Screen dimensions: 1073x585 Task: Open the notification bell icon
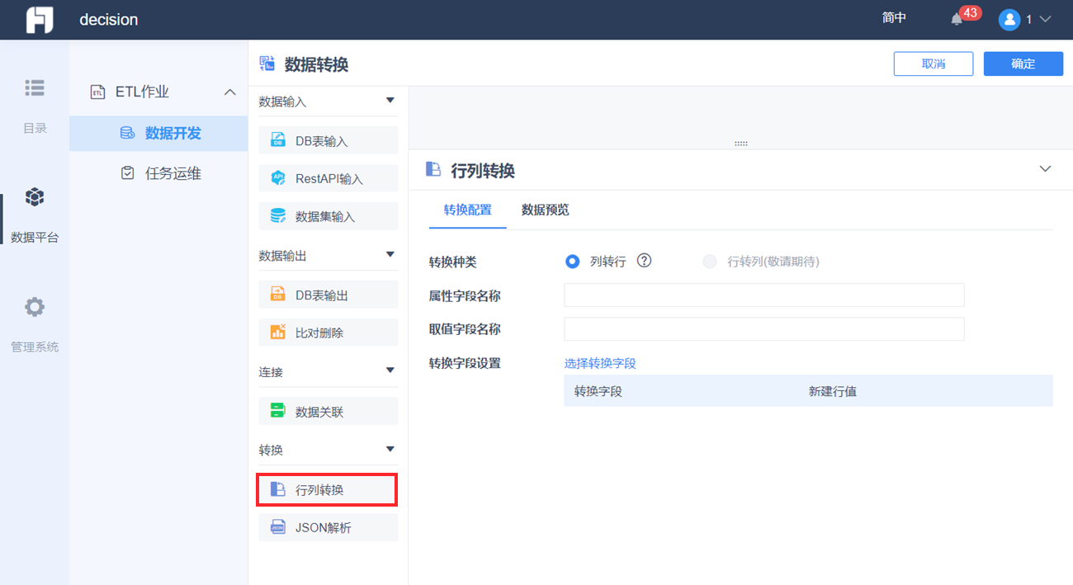[957, 19]
